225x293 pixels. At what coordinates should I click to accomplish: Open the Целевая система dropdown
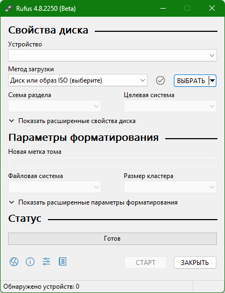pyautogui.click(x=171, y=106)
